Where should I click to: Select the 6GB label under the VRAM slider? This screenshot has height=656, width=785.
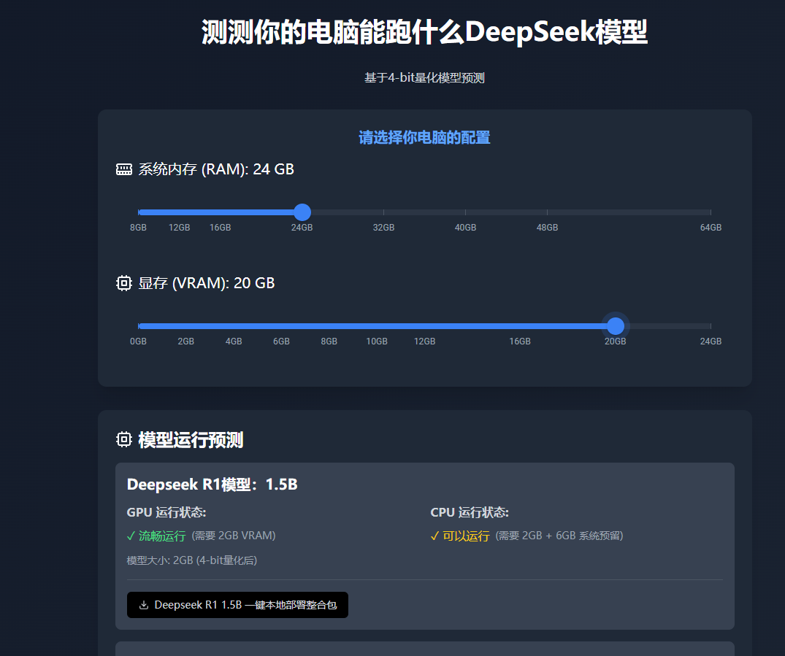click(x=281, y=341)
